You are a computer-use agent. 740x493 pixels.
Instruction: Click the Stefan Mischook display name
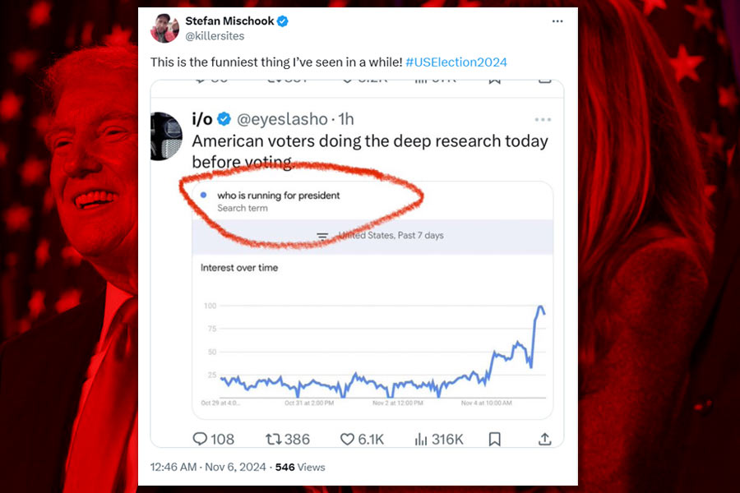coord(229,21)
